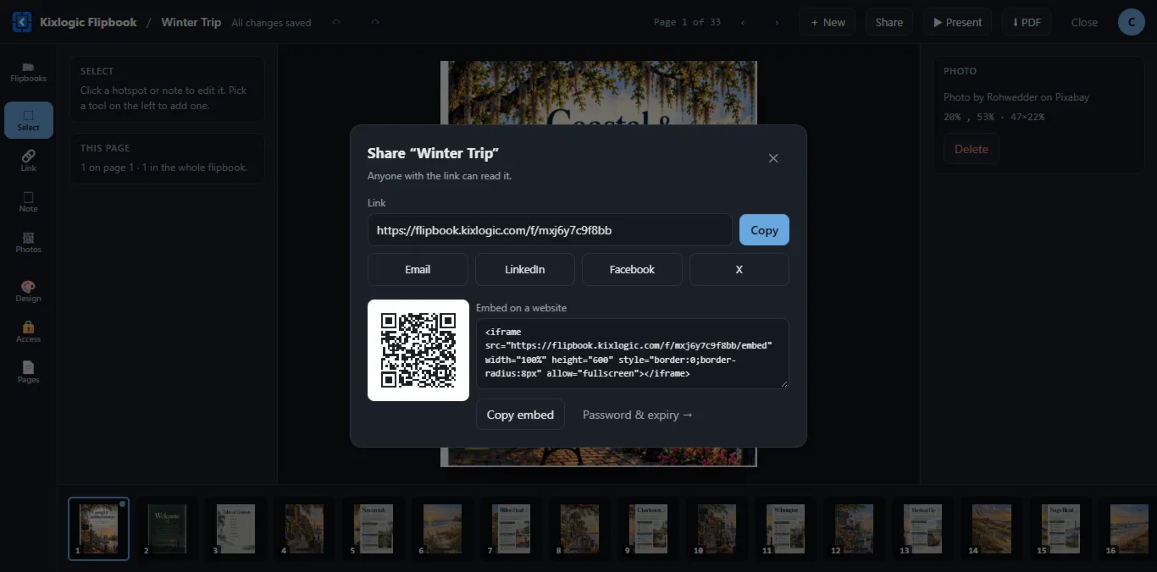The width and height of the screenshot is (1157, 572).
Task: Open the Access lock tool
Action: (28, 332)
